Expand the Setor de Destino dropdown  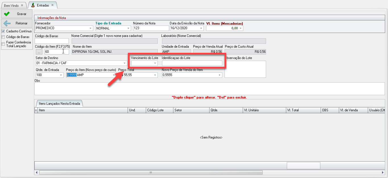pos(125,63)
